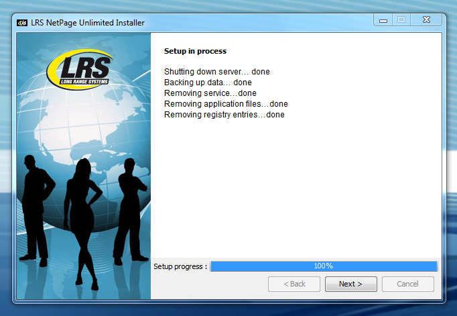Screen dimensions: 457x316
Task: Click the < Back button
Action: 294,284
